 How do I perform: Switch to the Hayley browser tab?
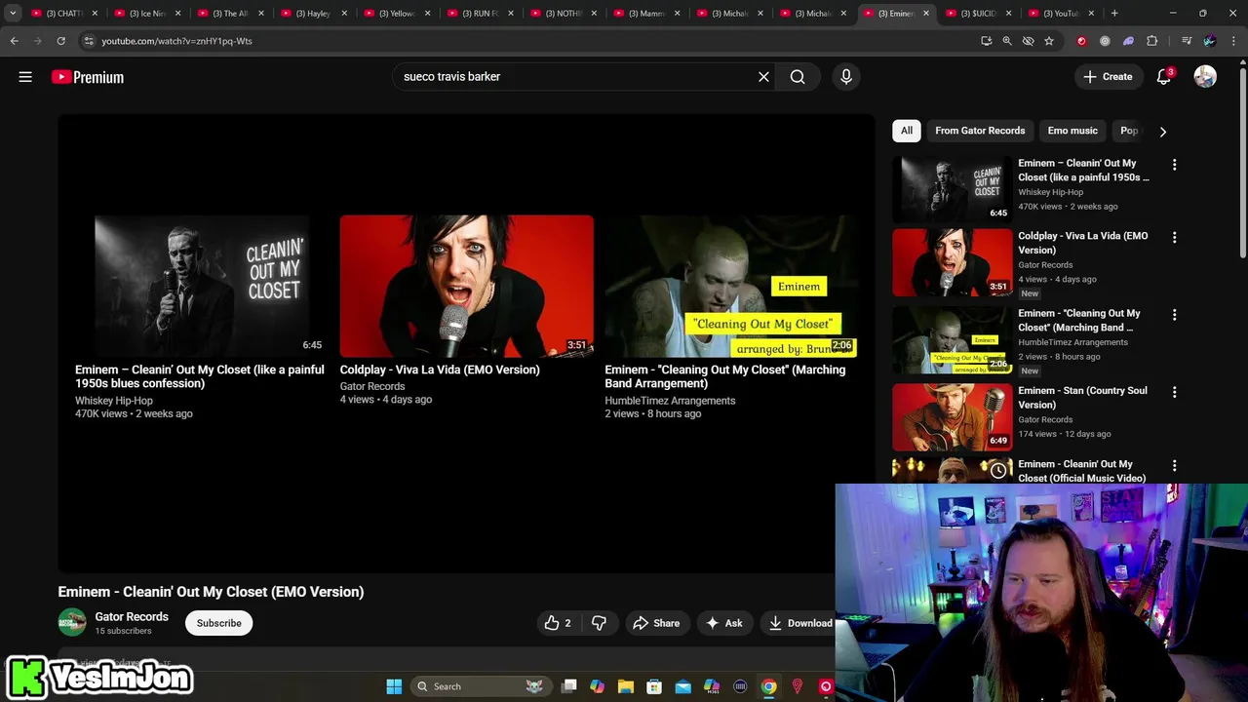313,14
